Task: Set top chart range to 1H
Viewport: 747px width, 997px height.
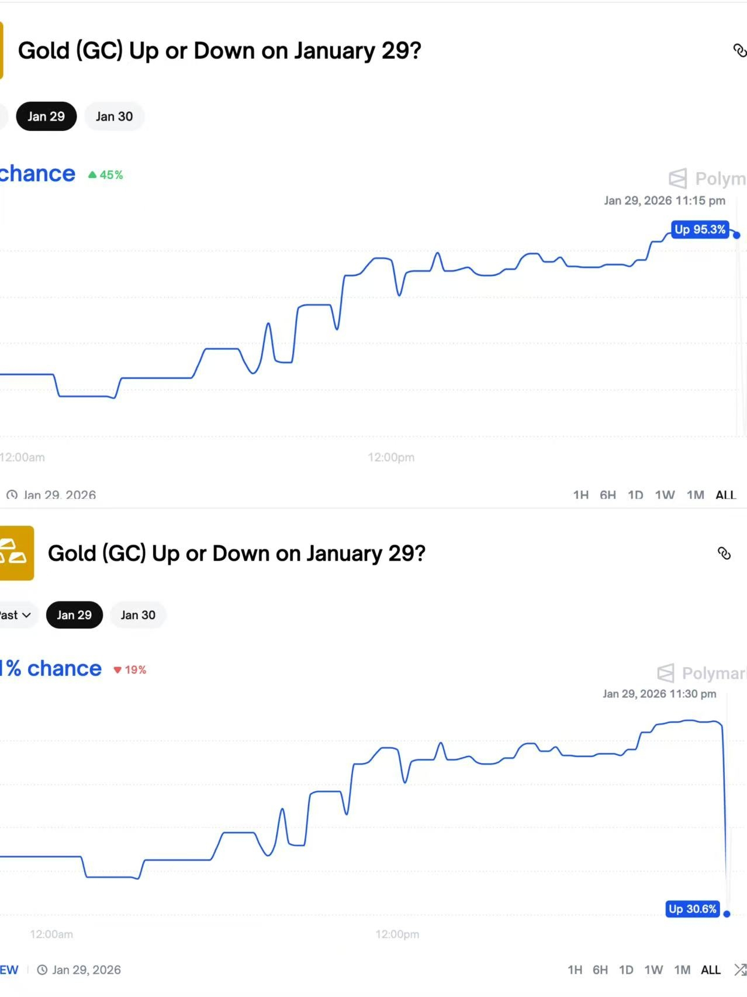Action: coord(581,495)
